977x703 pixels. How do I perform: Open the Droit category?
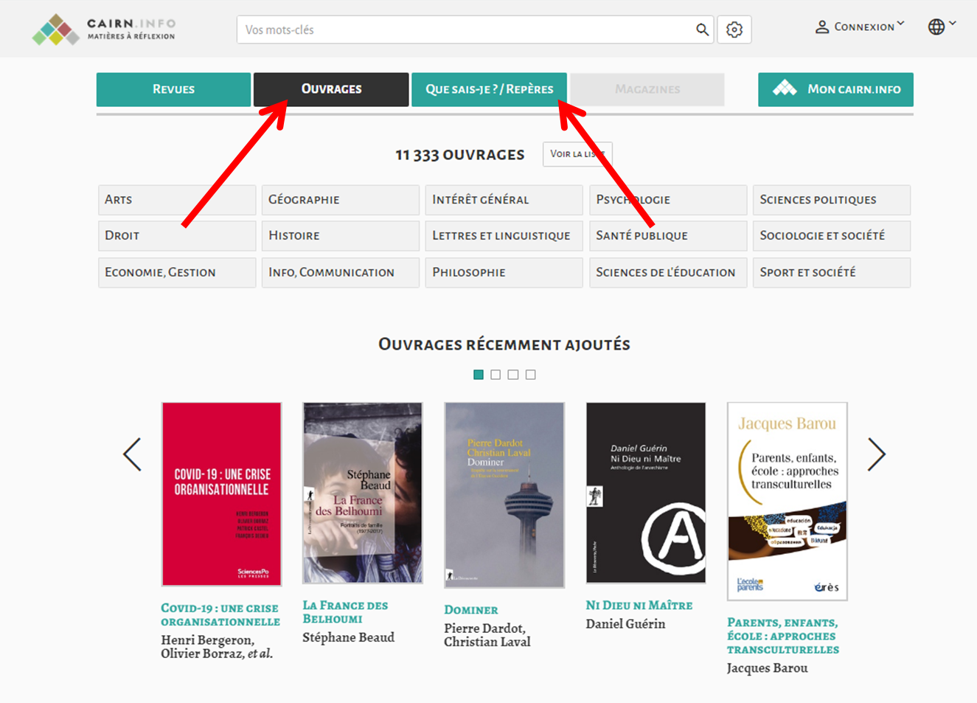coord(177,236)
